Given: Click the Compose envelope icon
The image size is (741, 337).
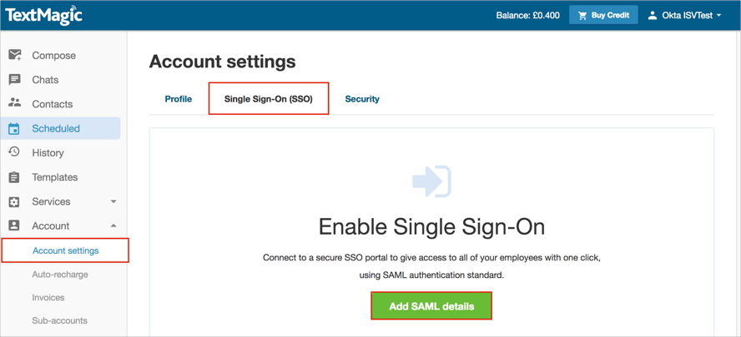Looking at the screenshot, I should click(x=15, y=56).
